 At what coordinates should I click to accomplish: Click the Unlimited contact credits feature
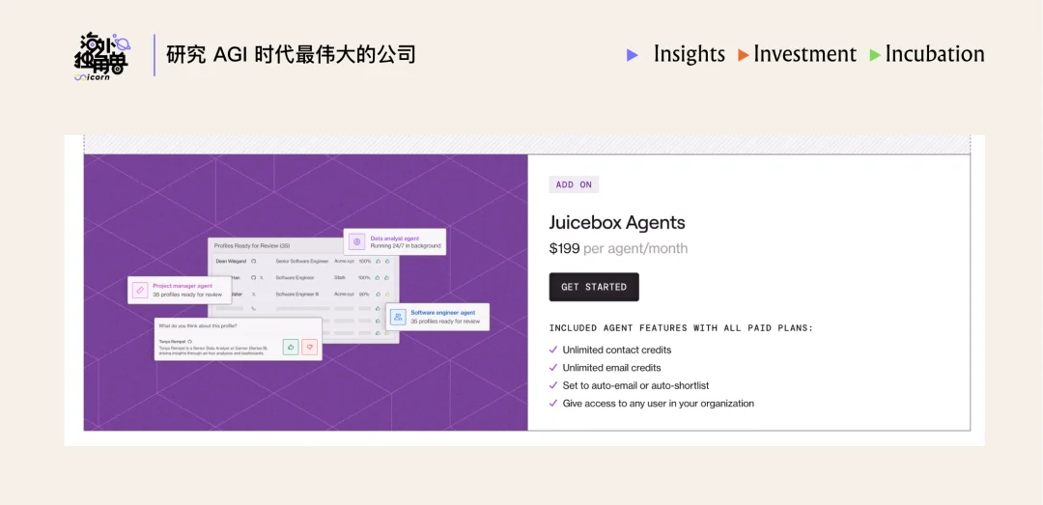(616, 350)
